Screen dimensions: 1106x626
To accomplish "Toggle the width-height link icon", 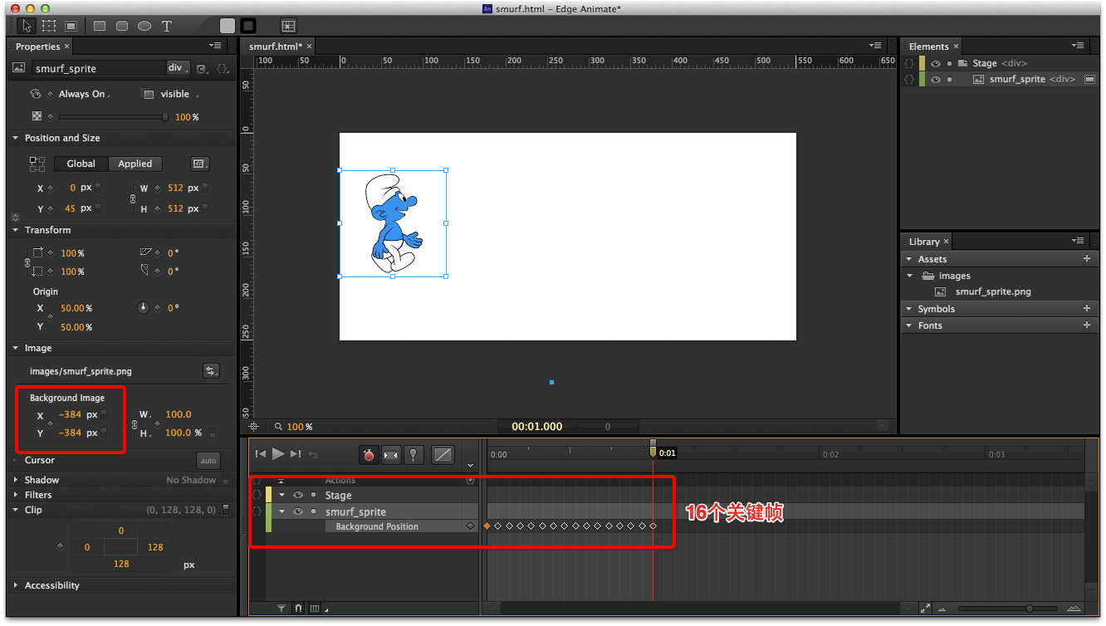I will point(134,199).
